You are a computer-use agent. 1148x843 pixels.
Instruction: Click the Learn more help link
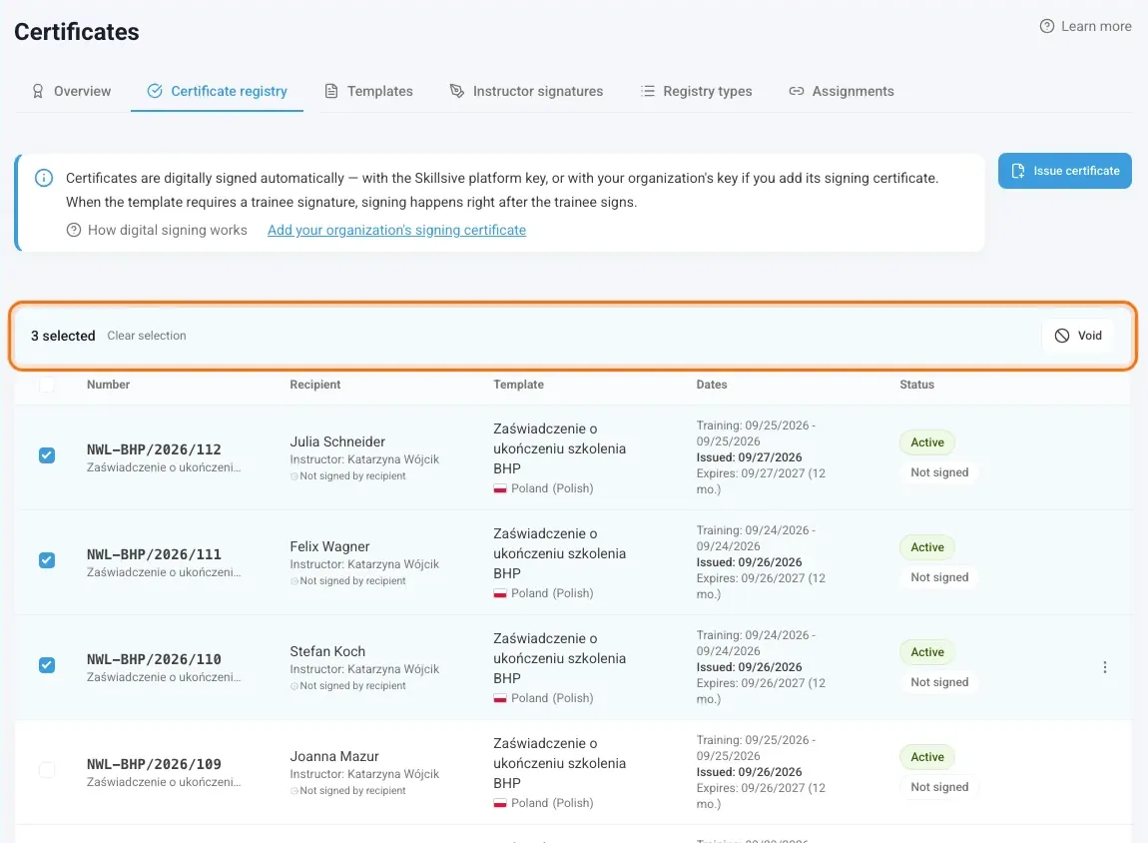(x=1086, y=26)
